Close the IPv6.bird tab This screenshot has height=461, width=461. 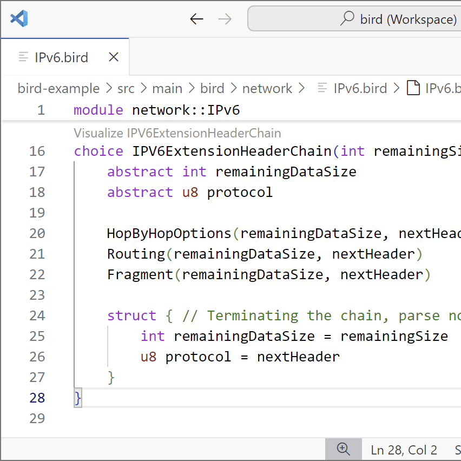[113, 56]
